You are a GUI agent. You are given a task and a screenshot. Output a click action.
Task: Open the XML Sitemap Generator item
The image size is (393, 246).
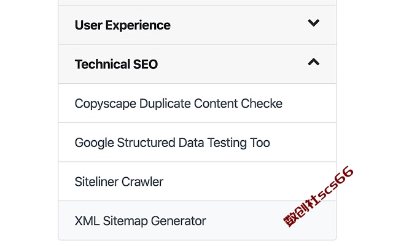pyautogui.click(x=141, y=221)
